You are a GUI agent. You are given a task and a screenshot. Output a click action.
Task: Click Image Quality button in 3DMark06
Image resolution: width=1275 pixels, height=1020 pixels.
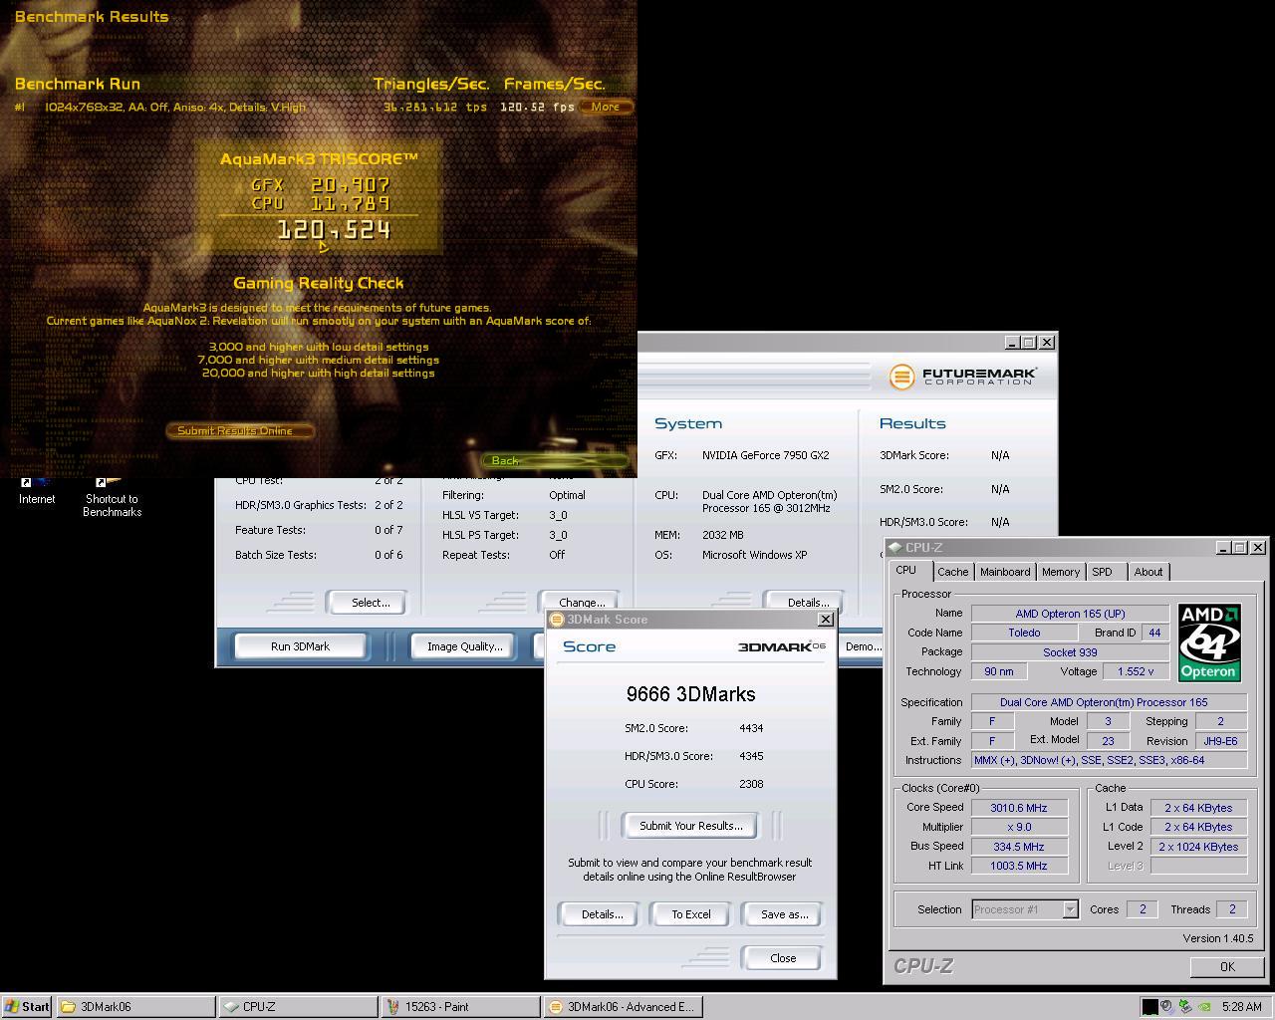pos(464,646)
